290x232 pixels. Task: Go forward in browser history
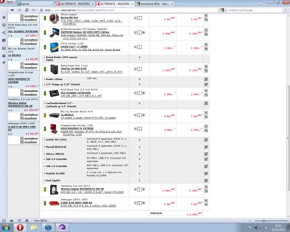click(x=19, y=10)
